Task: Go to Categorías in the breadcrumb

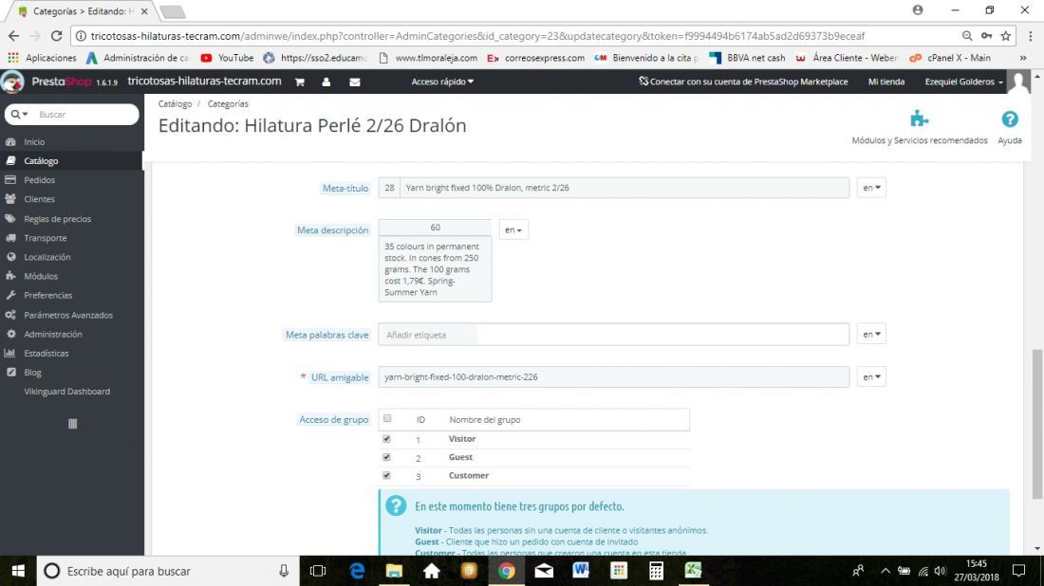Action: (228, 103)
